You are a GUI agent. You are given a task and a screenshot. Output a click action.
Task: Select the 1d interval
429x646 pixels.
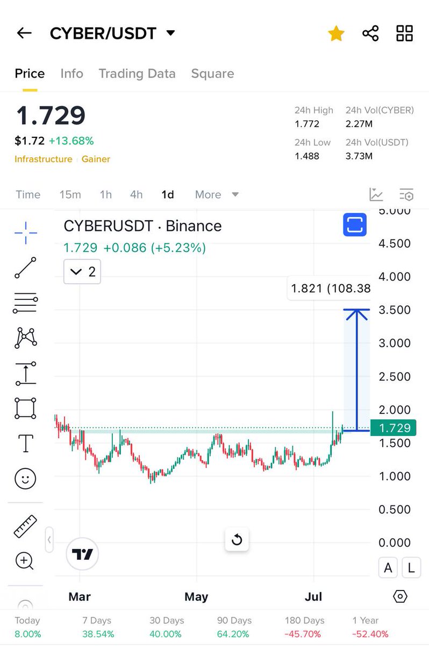pos(168,194)
